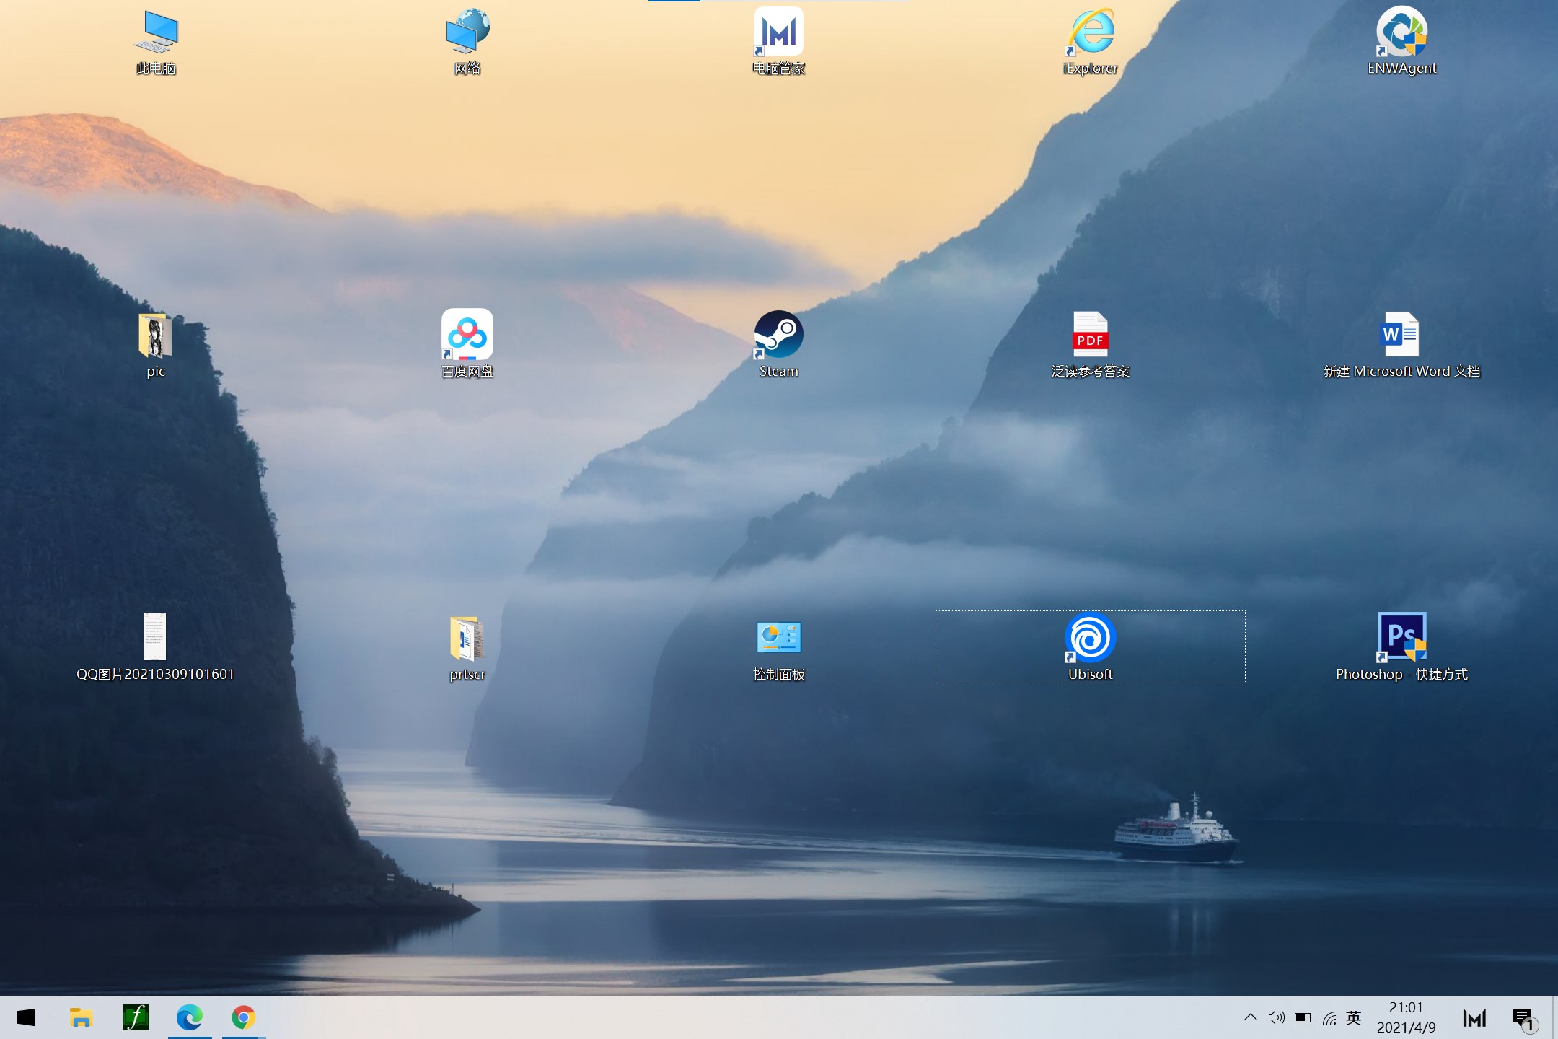Switch to Google Chrome on taskbar
1558x1039 pixels.
[x=244, y=1017]
